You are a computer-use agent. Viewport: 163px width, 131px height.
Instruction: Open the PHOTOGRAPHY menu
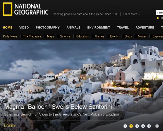click(48, 27)
